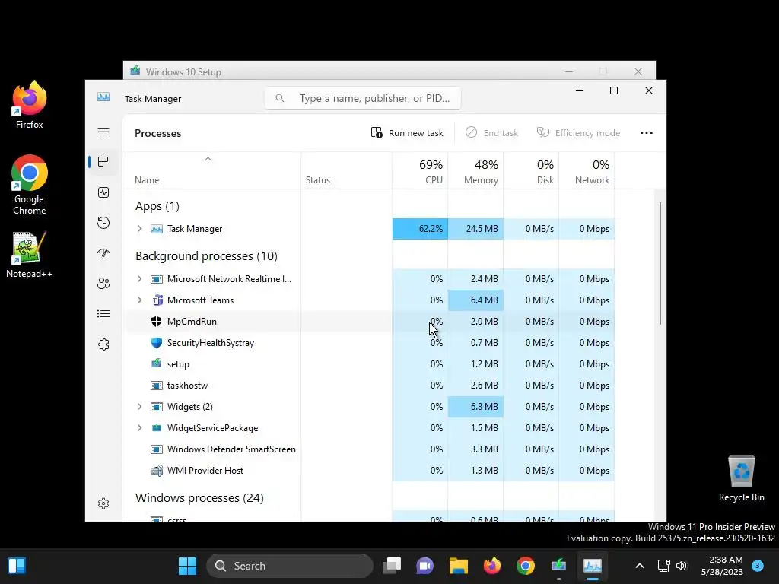Sort processes by Disk column
This screenshot has width=779, height=584.
tap(532, 171)
